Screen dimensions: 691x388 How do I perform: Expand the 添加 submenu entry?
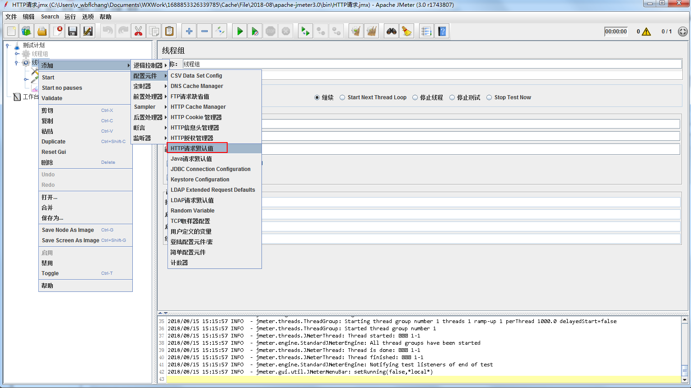85,65
